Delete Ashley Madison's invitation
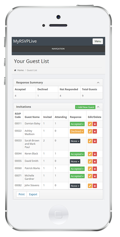The image size is (120, 237). click(95, 131)
